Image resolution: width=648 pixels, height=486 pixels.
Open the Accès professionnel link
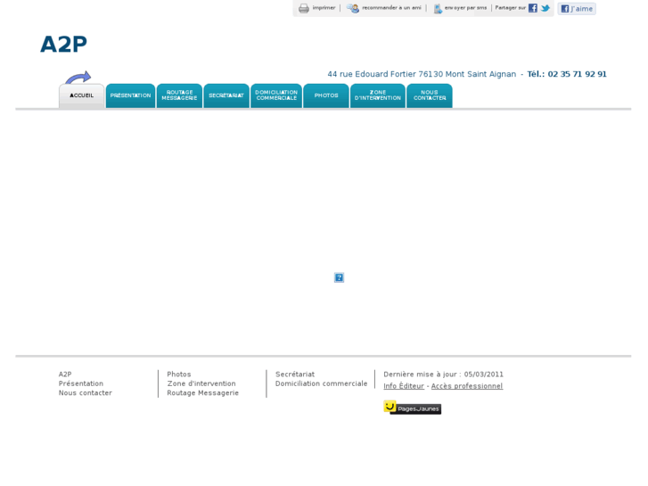[467, 386]
